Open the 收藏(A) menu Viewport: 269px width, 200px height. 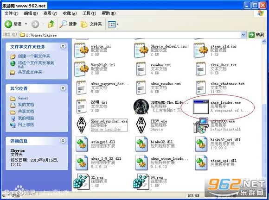70,13
